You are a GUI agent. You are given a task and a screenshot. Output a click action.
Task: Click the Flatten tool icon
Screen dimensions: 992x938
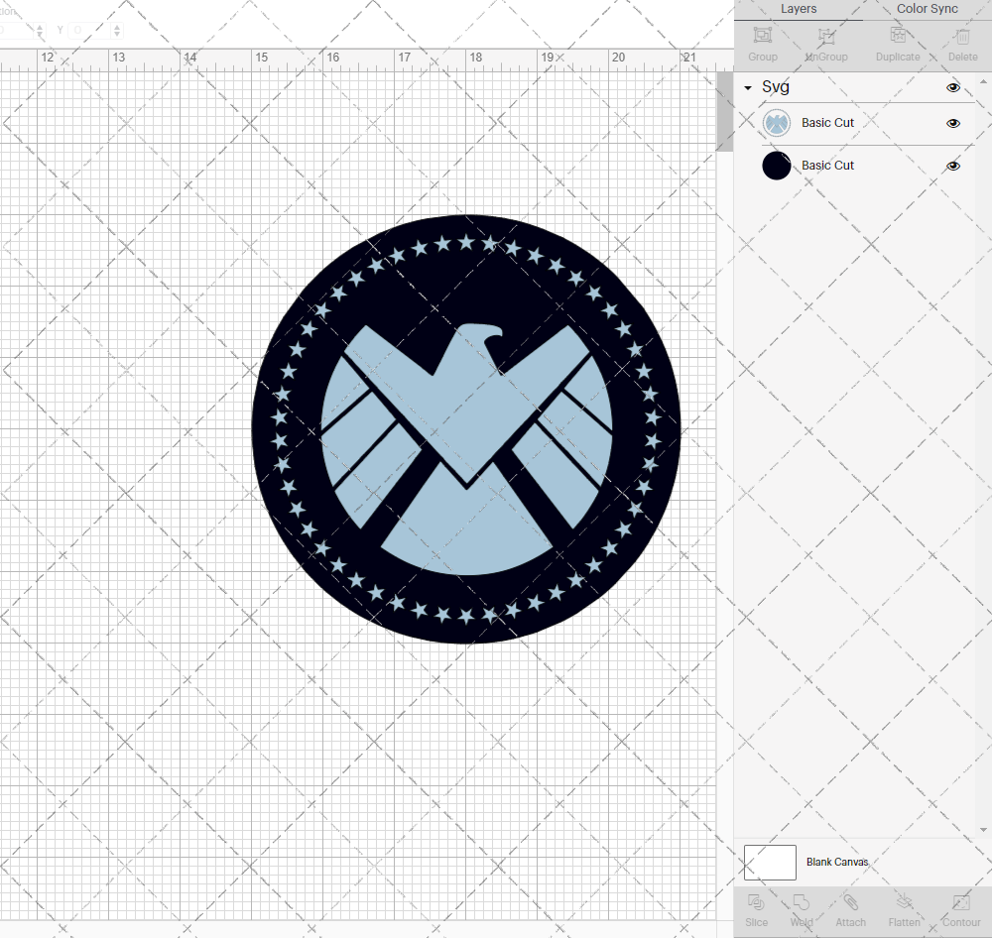[904, 902]
